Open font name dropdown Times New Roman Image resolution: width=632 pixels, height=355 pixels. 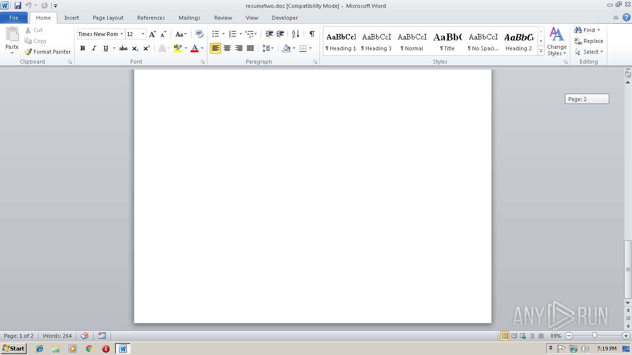coord(121,34)
